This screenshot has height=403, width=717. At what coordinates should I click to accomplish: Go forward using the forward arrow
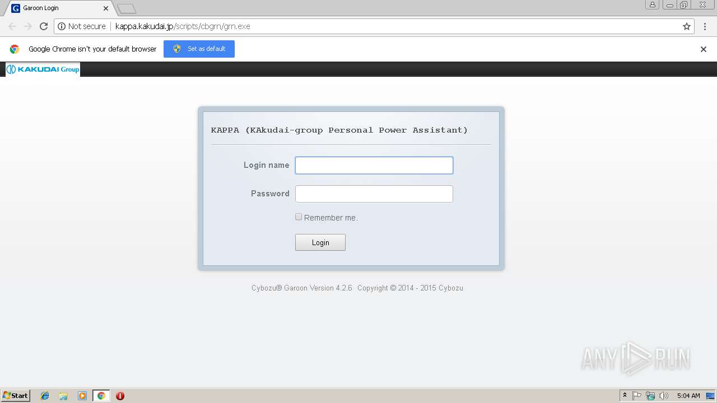[x=28, y=26]
